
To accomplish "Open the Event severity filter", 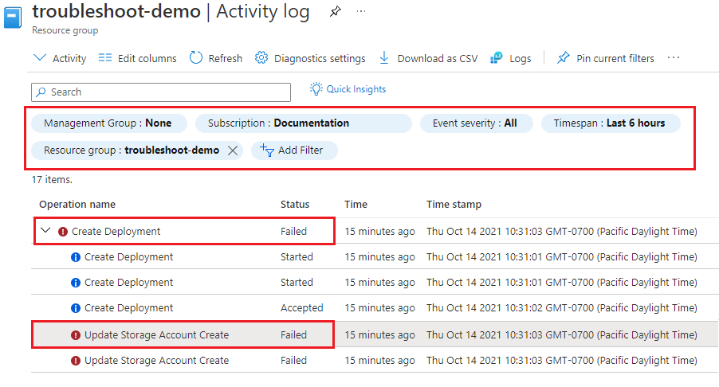I will tap(474, 123).
